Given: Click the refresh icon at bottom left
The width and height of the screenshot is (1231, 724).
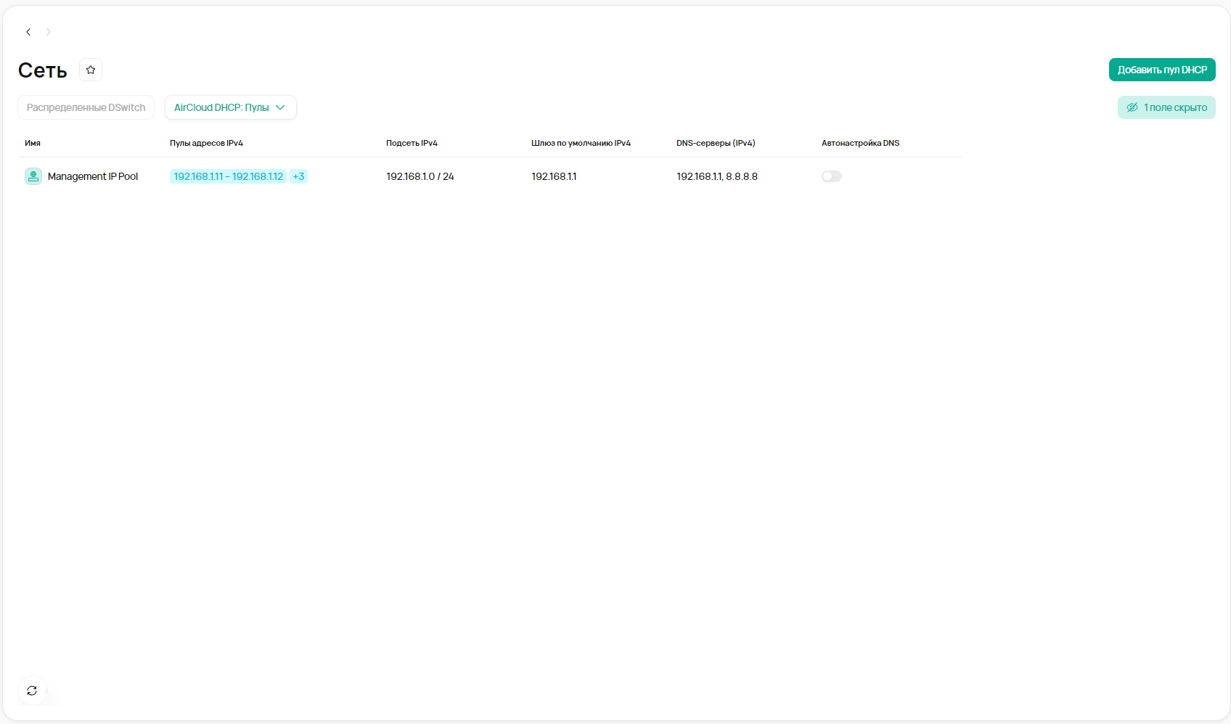Looking at the screenshot, I should (32, 691).
